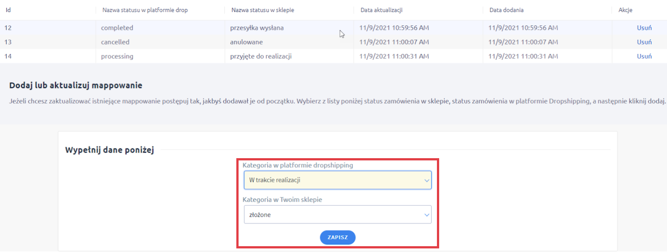Click the przesyłka wysłana cell
Image resolution: width=667 pixels, height=252 pixels.
[x=257, y=28]
